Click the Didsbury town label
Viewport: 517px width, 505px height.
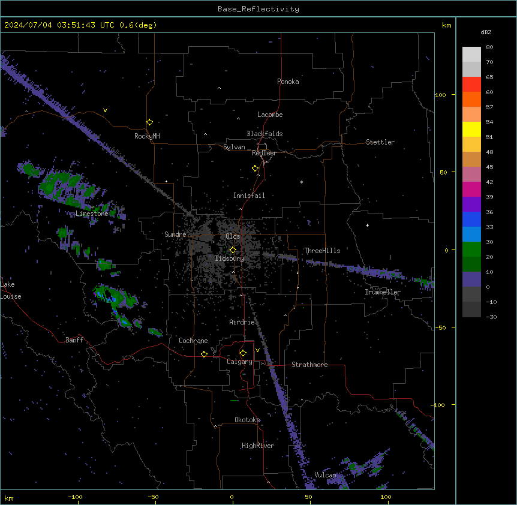[x=230, y=258]
